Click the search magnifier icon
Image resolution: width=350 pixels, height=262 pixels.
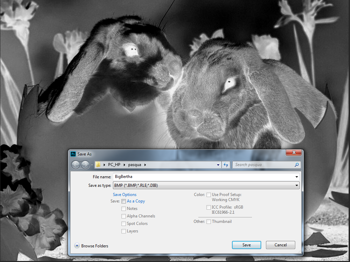[297, 165]
